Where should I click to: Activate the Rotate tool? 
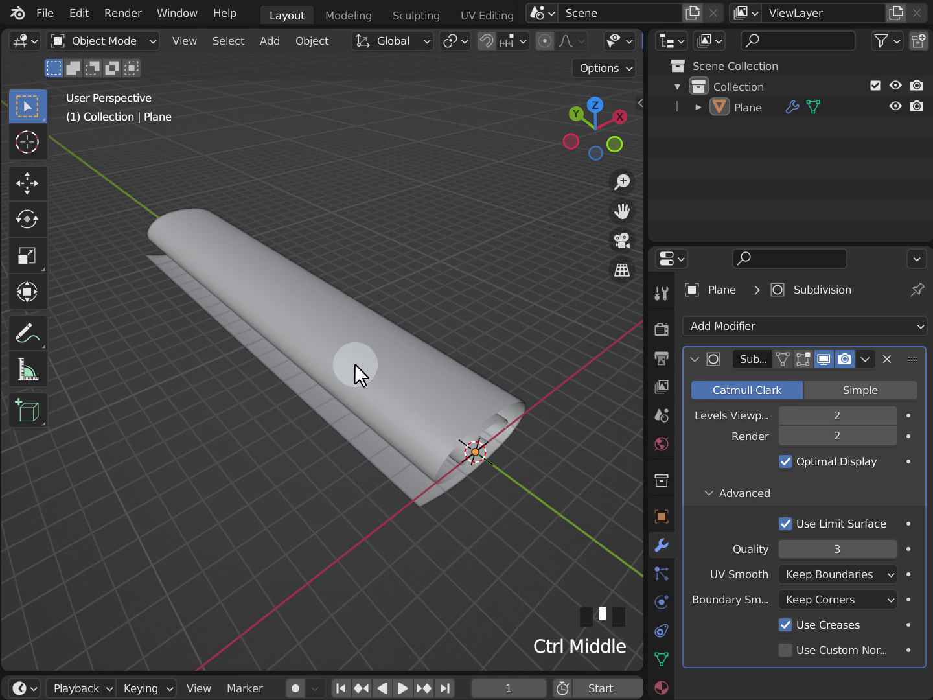pos(27,220)
